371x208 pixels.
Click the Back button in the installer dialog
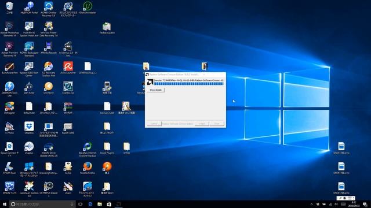click(x=202, y=124)
